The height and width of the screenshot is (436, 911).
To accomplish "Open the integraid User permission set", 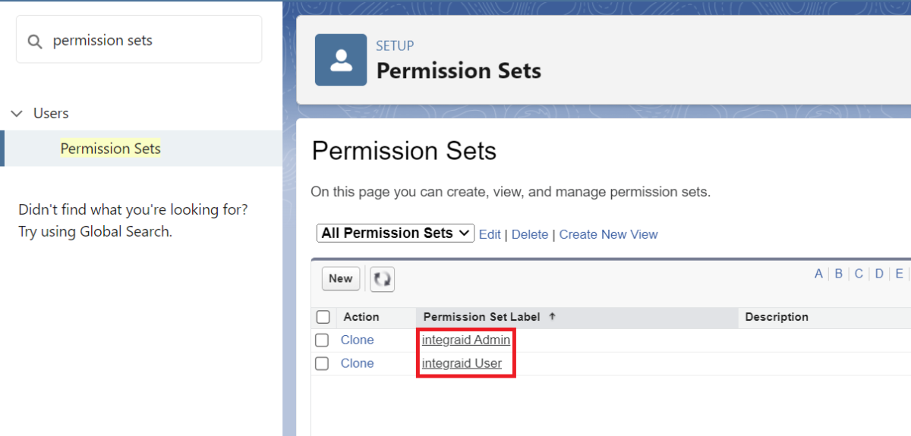I will click(462, 363).
